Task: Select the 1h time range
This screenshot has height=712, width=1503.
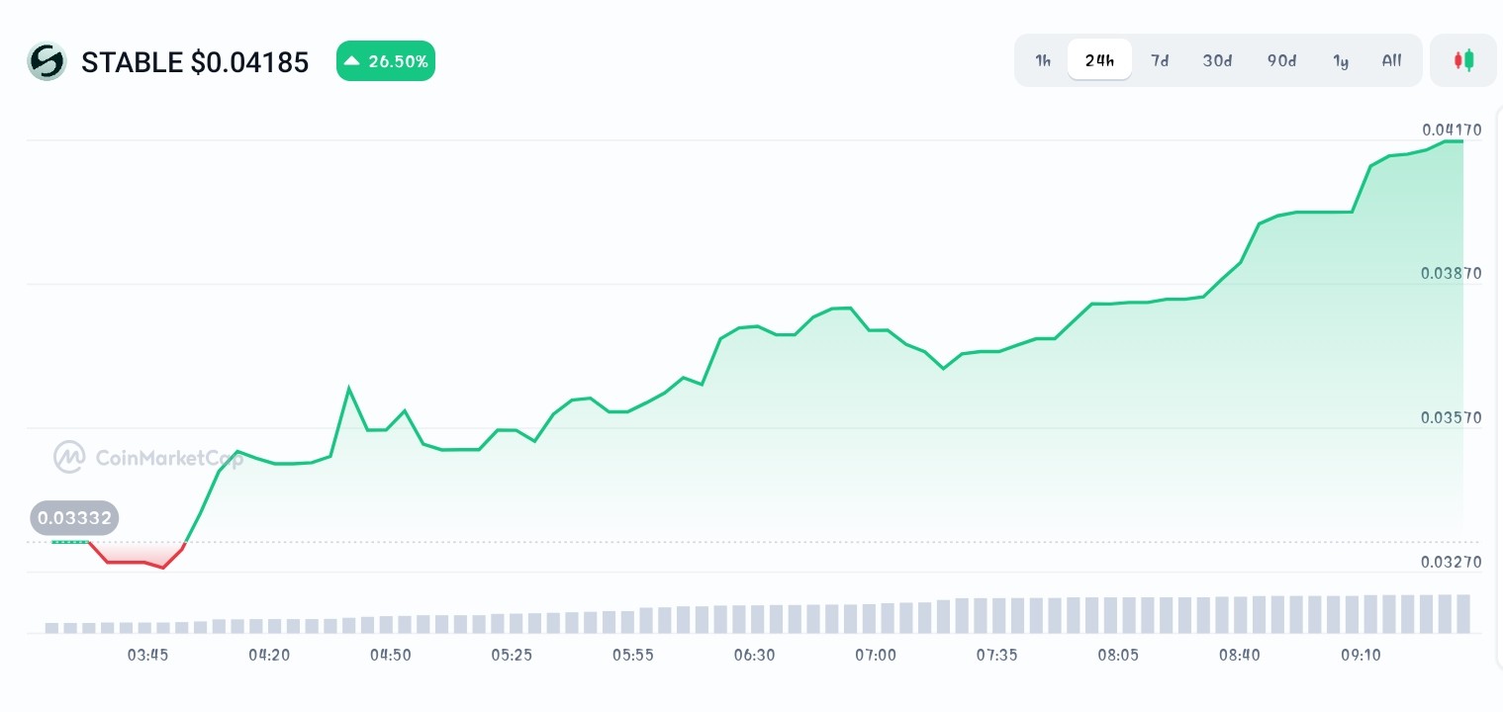Action: click(1043, 60)
